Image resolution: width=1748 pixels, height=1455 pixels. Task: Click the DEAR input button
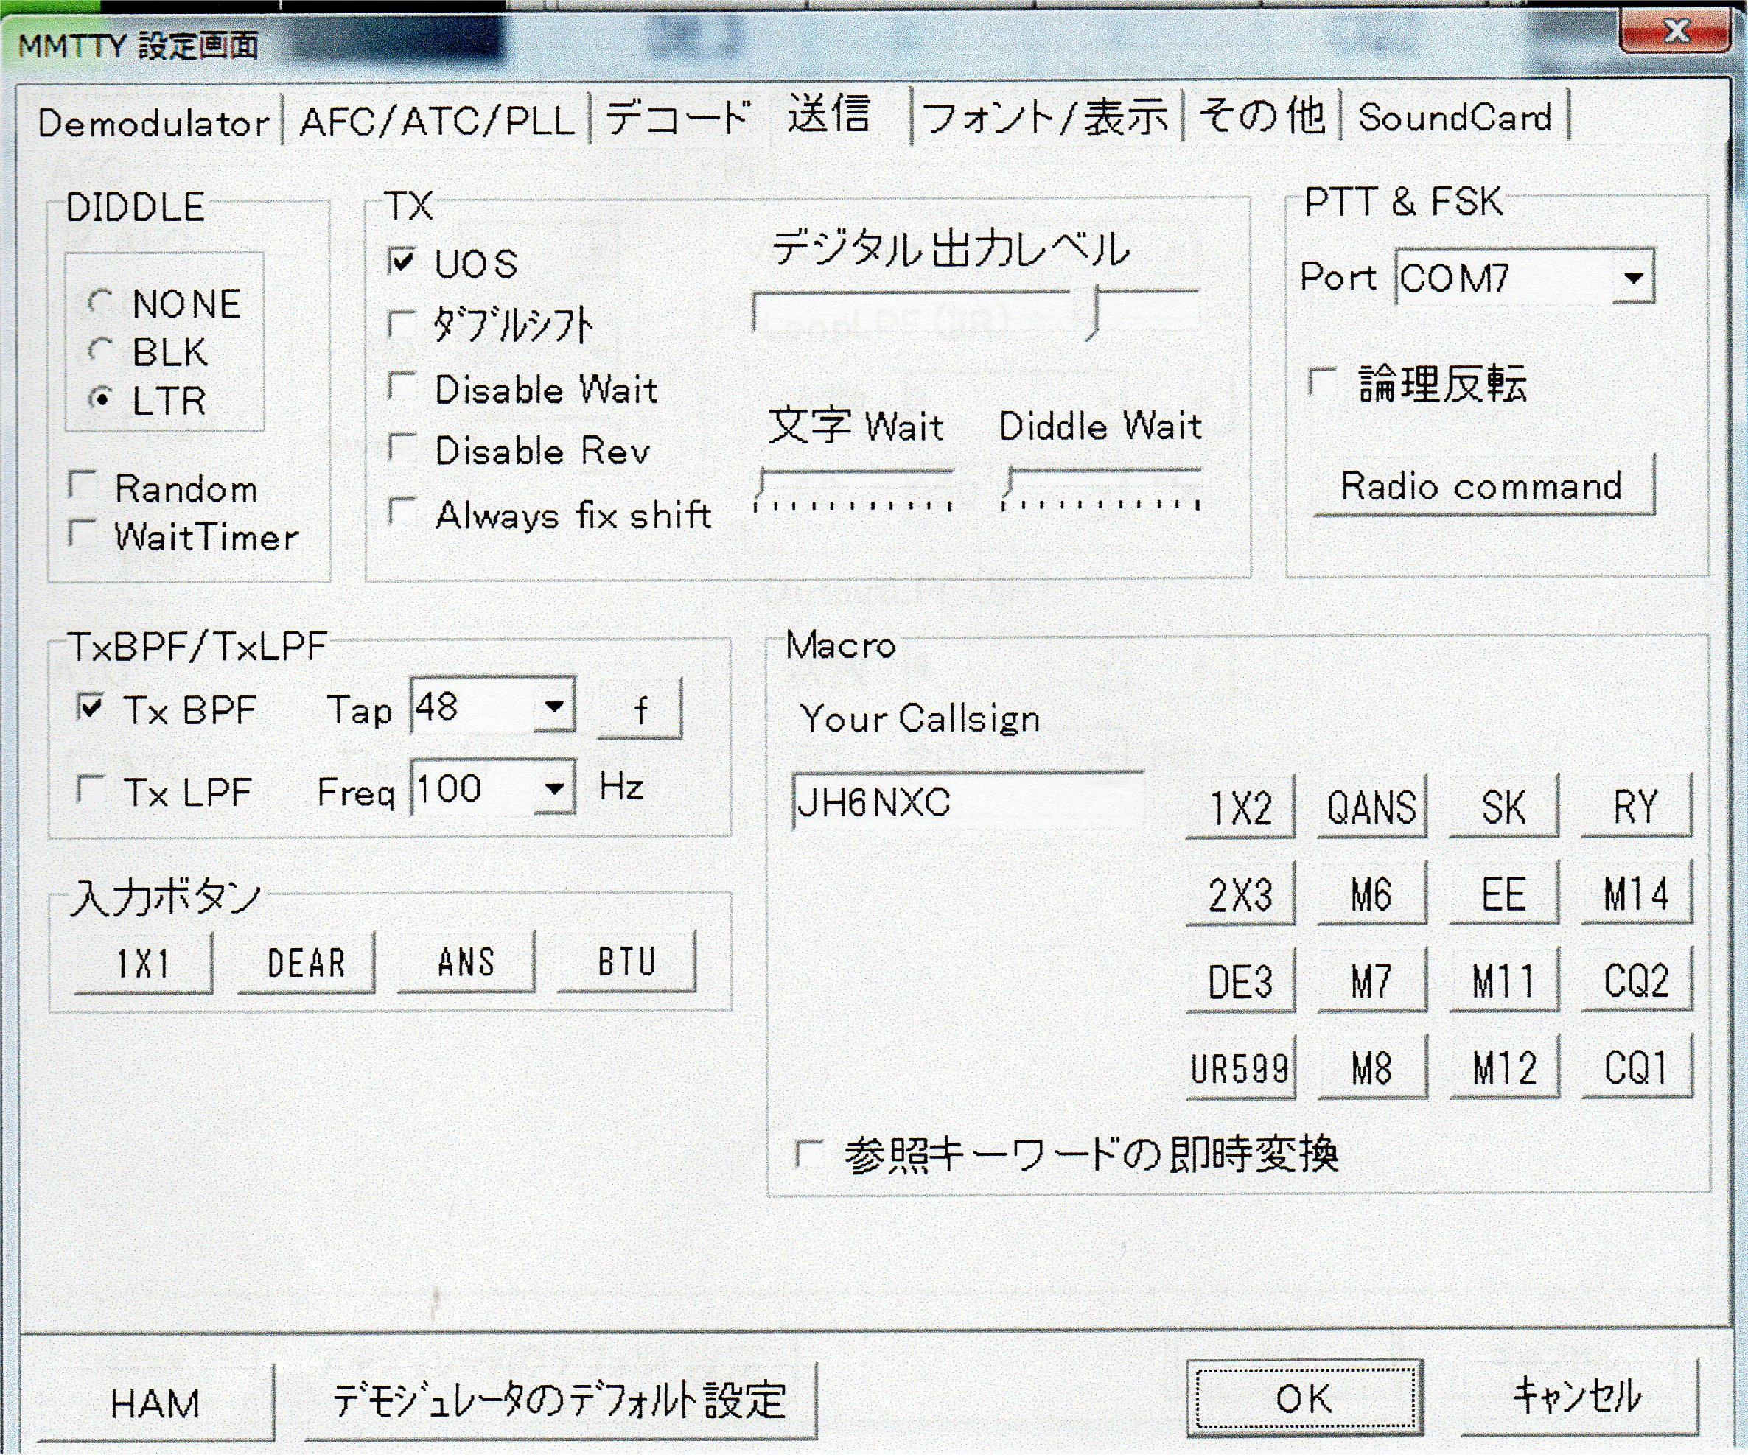click(306, 963)
